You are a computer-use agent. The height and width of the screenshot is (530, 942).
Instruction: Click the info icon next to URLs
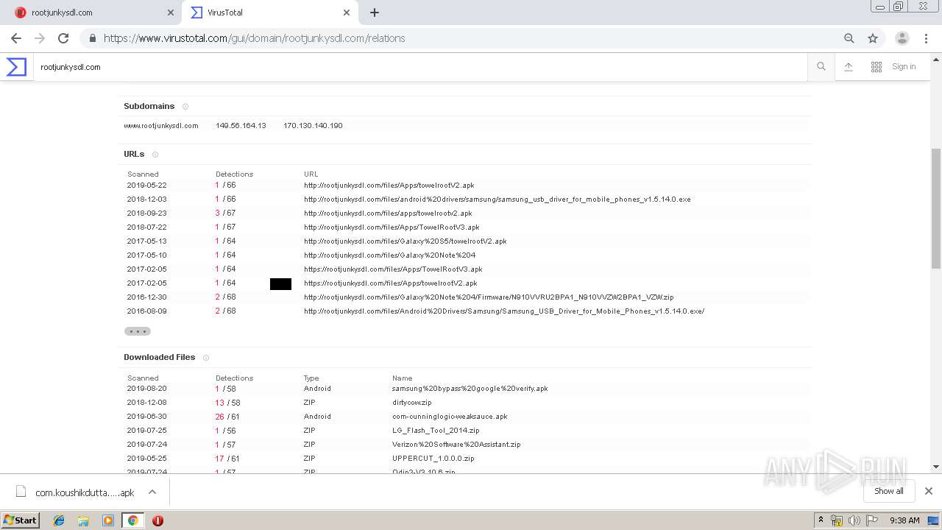tap(155, 155)
